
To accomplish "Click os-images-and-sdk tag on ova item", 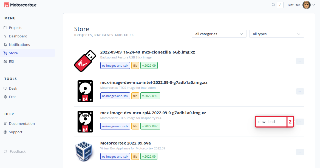I will coord(115,157).
